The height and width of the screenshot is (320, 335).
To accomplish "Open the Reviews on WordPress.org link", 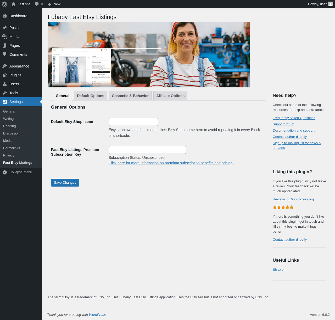I will point(293,199).
